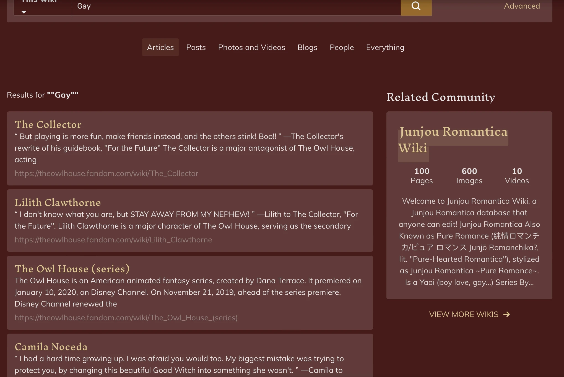Viewport: 564px width, 377px height.
Task: Click arrow icon beside View More Wikis
Action: pos(506,314)
